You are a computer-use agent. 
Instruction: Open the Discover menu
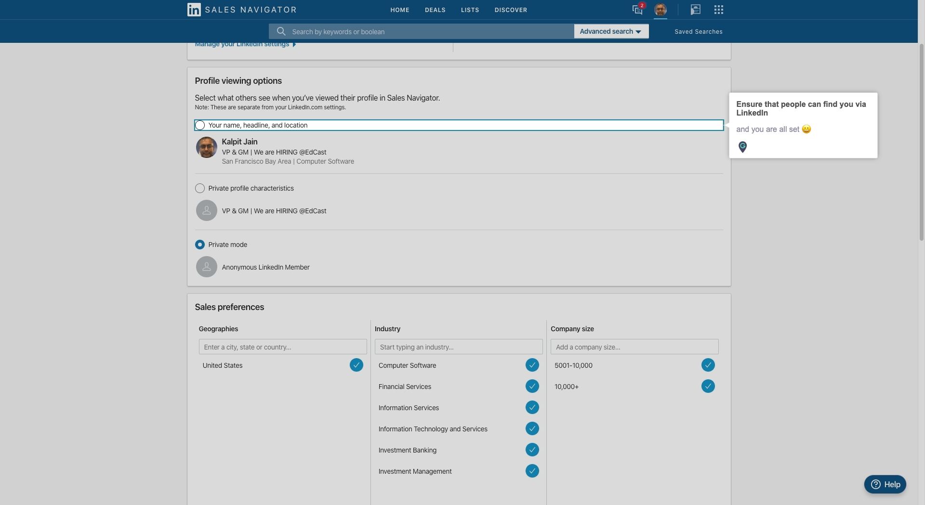tap(511, 10)
